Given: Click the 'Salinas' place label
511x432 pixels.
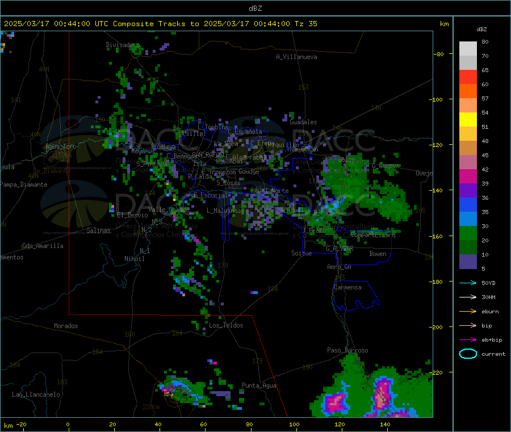Looking at the screenshot, I should coord(98,230).
